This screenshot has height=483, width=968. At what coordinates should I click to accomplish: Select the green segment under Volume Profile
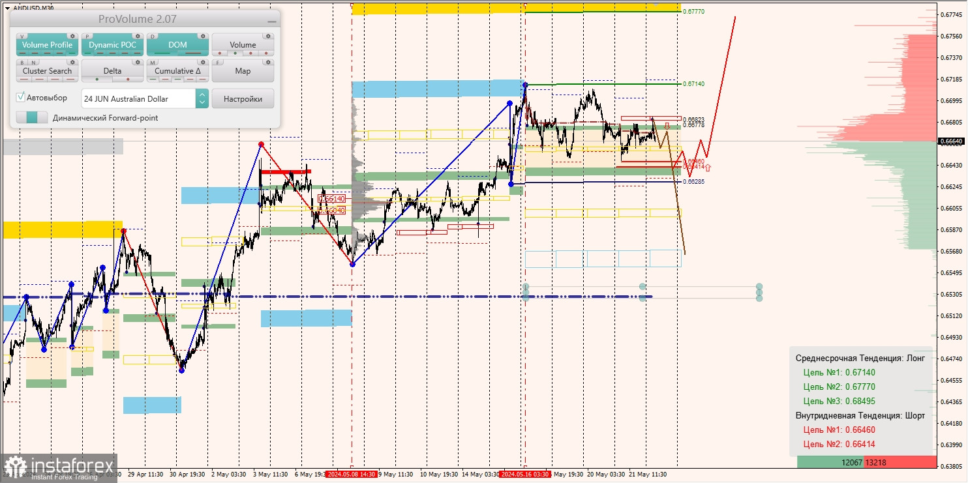[72, 53]
